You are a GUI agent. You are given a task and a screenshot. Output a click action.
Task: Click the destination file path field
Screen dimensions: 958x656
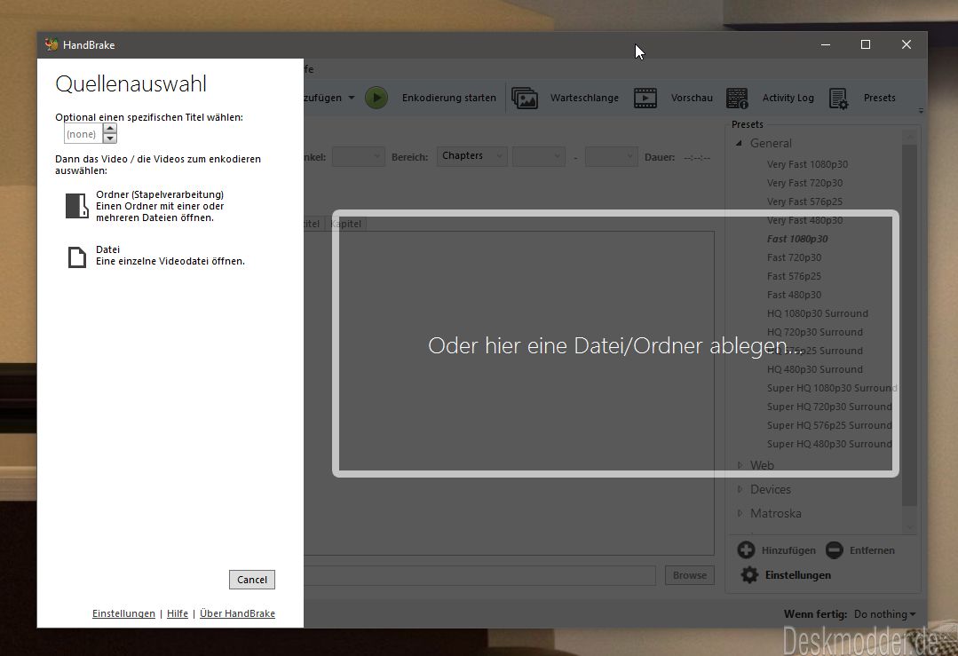479,574
